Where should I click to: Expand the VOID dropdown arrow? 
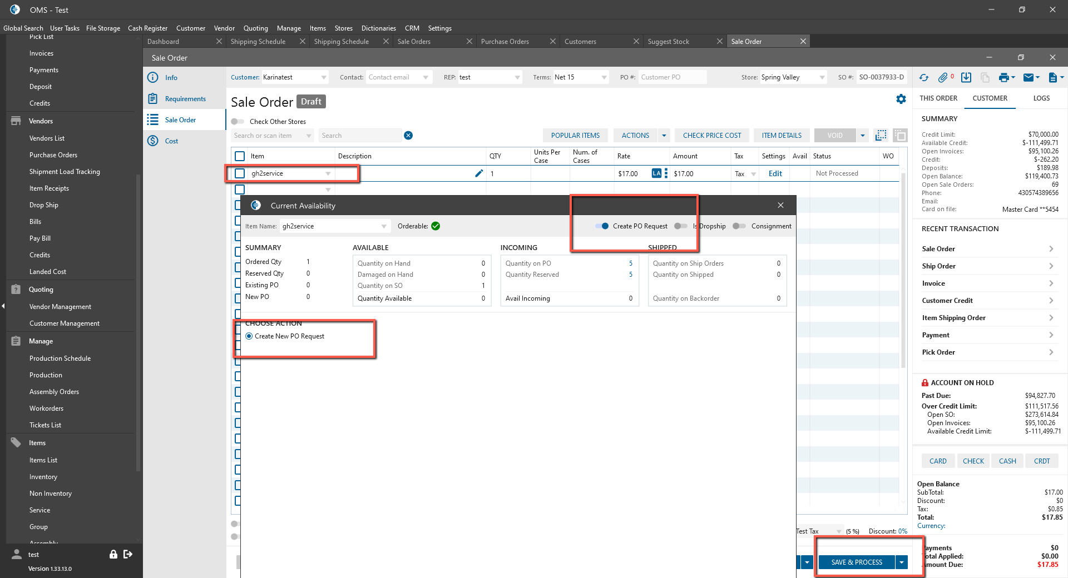point(863,136)
